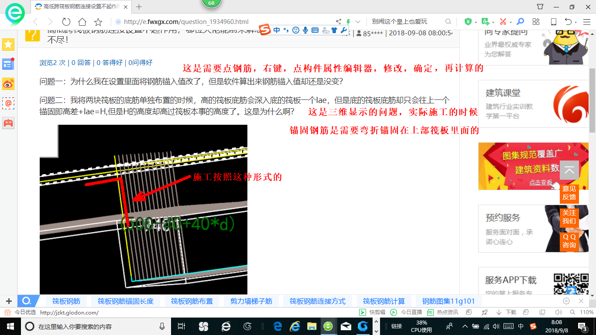Viewport: 596px width, 335px height.
Task: Open 今日优选 in status bar
Action: [x=21, y=312]
